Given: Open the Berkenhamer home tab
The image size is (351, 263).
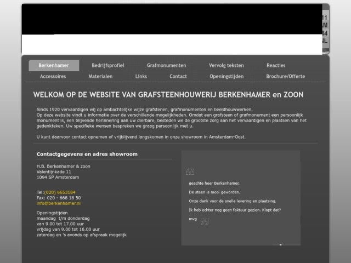Looking at the screenshot, I should pyautogui.click(x=54, y=65).
